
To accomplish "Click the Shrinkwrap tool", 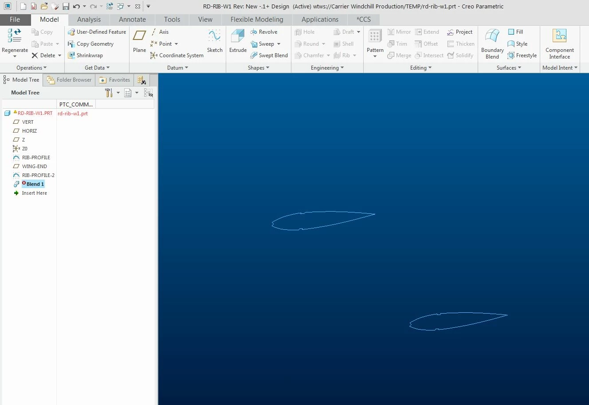I will [85, 55].
